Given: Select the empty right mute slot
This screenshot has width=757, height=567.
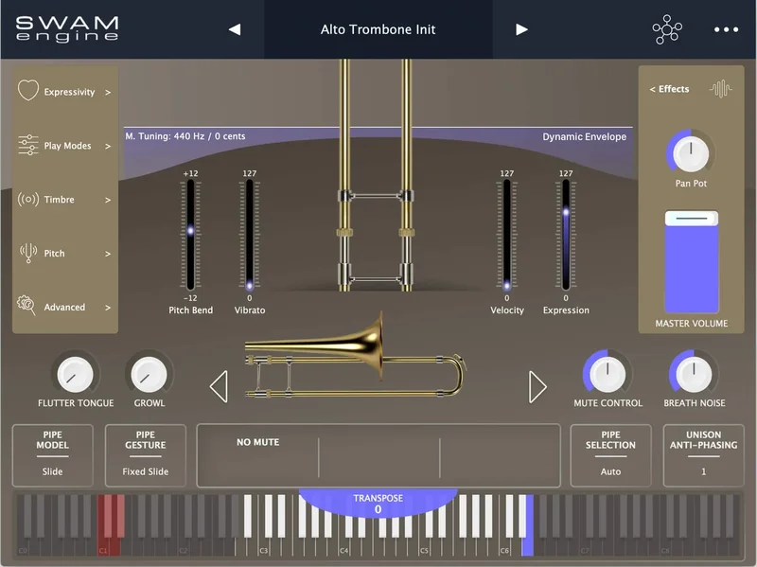Looking at the screenshot, I should [x=500, y=455].
